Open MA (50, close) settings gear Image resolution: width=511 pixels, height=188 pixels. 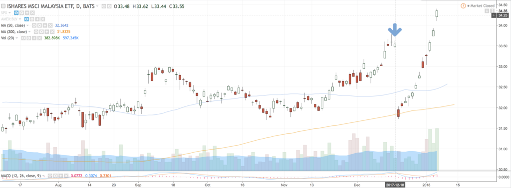(x=39, y=25)
